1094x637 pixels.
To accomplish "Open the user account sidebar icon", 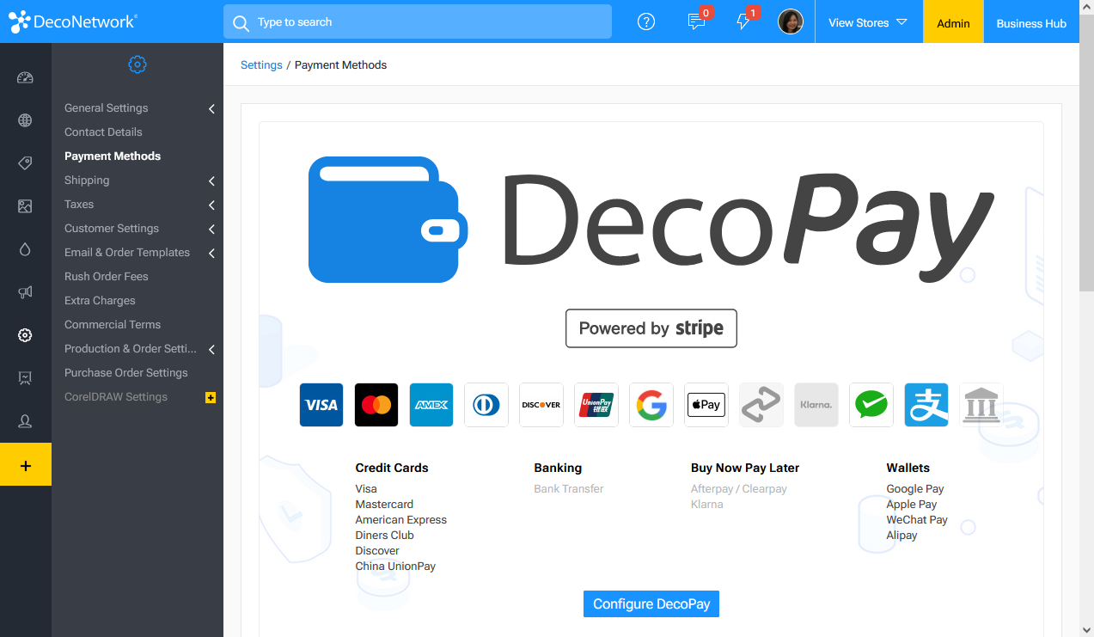I will (x=25, y=421).
